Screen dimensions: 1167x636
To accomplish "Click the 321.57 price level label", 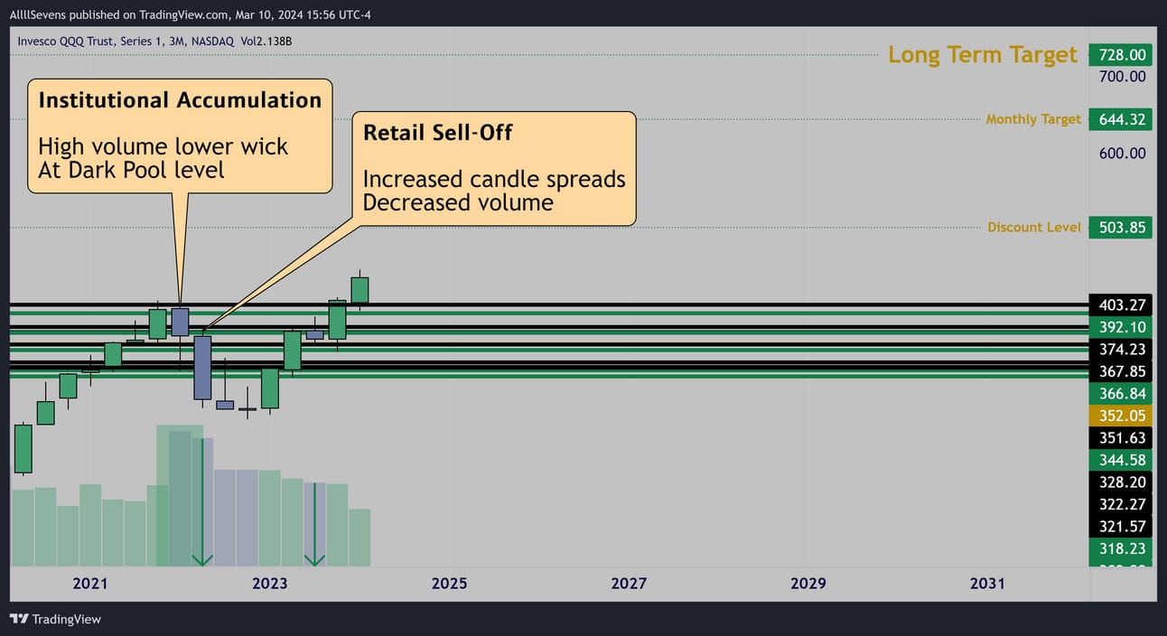I will coord(1122,527).
